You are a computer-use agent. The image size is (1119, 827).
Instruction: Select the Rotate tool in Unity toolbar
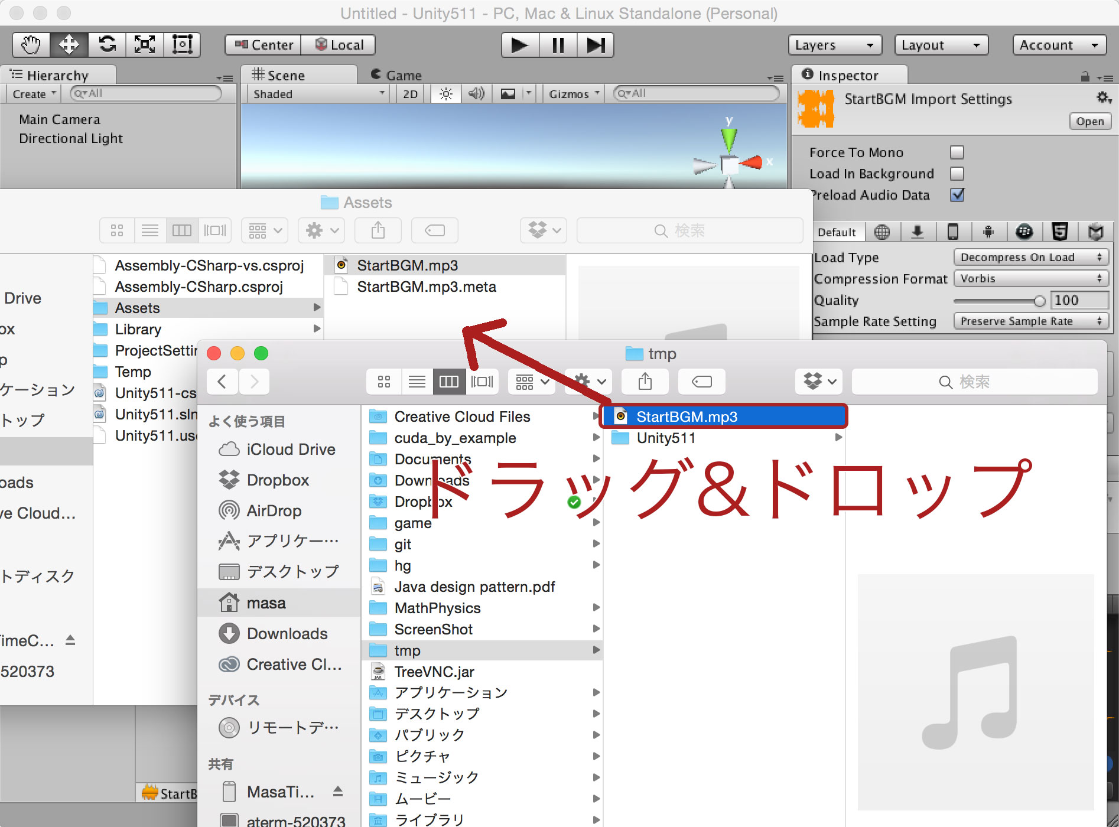pyautogui.click(x=107, y=45)
